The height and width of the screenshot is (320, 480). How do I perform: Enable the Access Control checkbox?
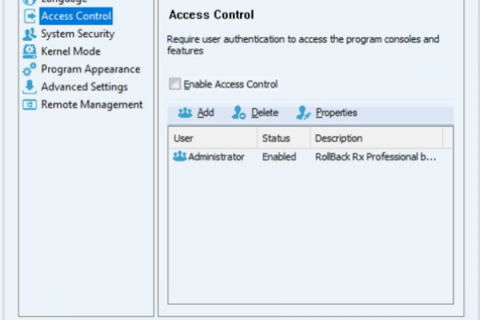[x=174, y=84]
